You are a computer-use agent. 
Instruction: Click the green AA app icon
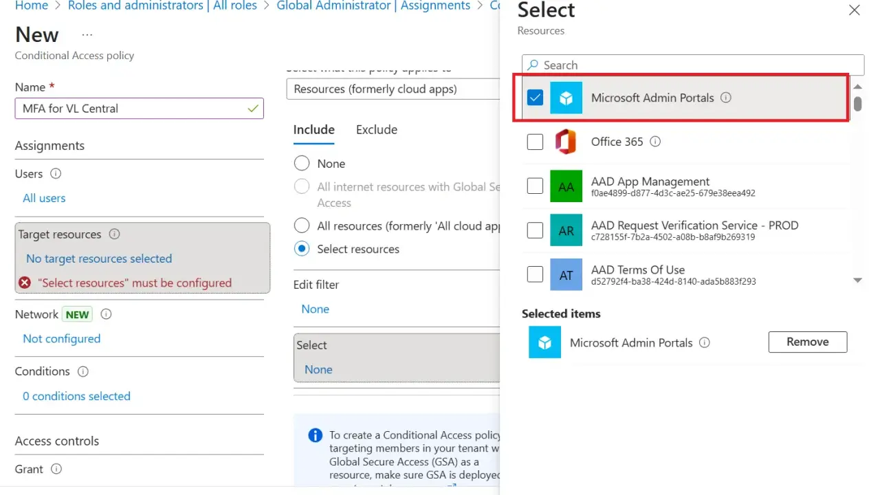(566, 186)
